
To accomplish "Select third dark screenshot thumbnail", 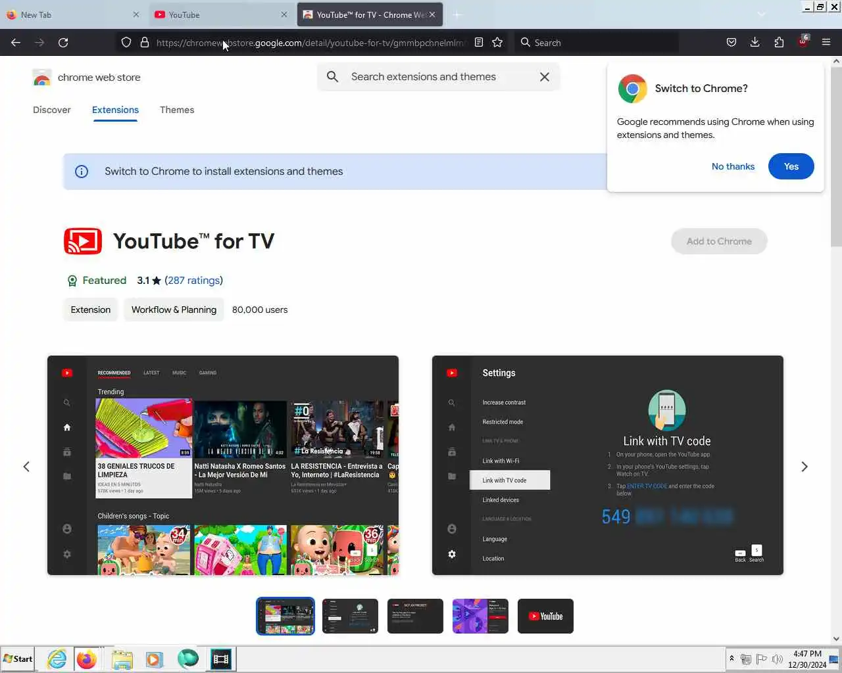I will pos(415,616).
